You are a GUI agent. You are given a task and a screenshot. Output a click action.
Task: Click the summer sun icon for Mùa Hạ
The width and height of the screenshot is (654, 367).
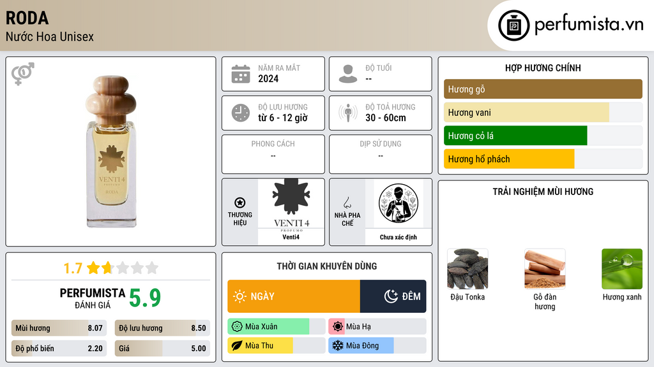point(338,327)
